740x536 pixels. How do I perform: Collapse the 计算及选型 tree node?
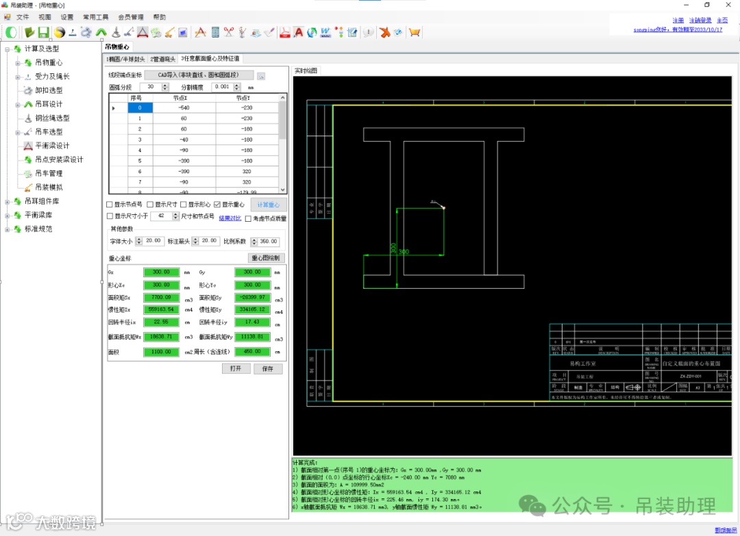pos(8,49)
